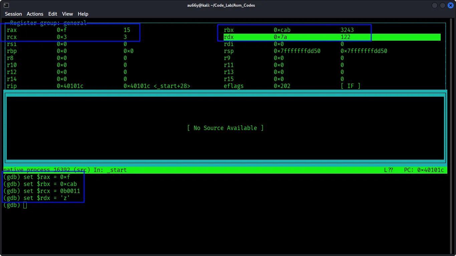
Task: Select the <_start+28> symbol text
Action: pyautogui.click(x=172, y=86)
